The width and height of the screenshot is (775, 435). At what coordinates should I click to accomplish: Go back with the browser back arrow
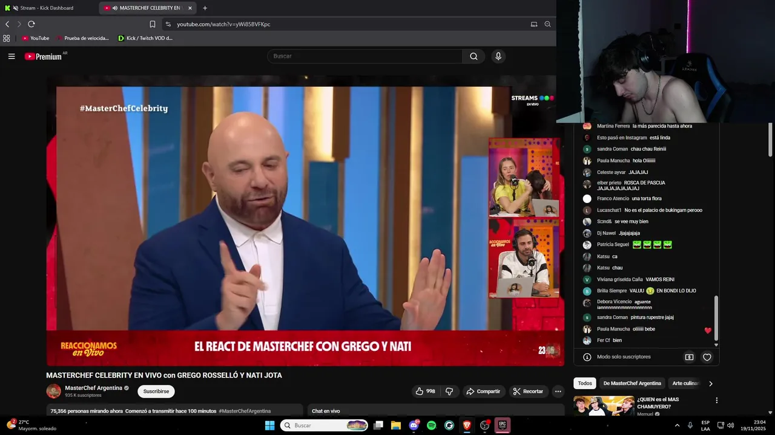point(7,24)
